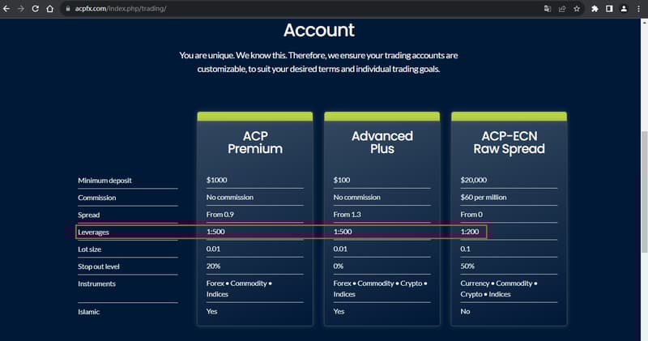The height and width of the screenshot is (341, 648).
Task: Click ECN Raw Spread's Currency Commodity instruments
Action: (499, 288)
